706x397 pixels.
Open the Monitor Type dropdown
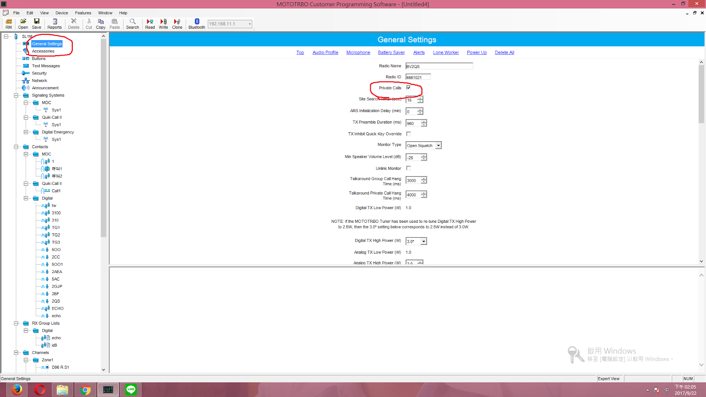pos(438,146)
